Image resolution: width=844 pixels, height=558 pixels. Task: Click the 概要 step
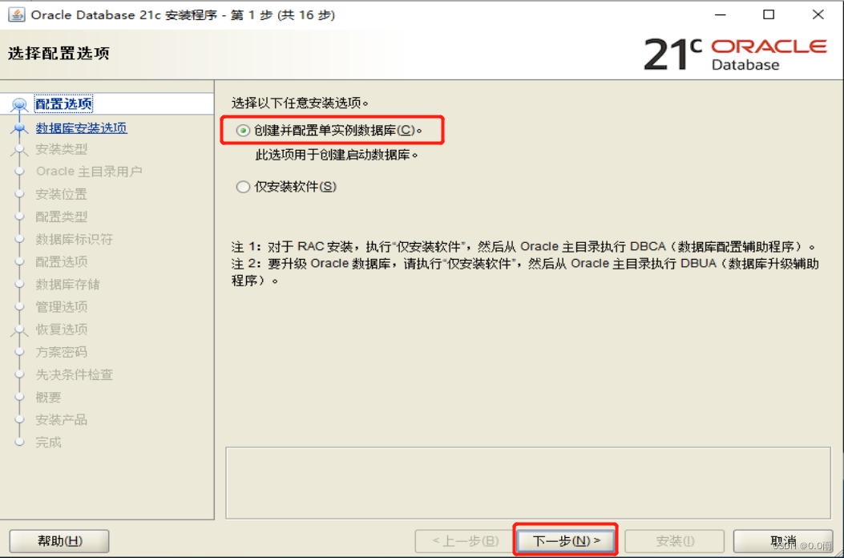click(48, 397)
